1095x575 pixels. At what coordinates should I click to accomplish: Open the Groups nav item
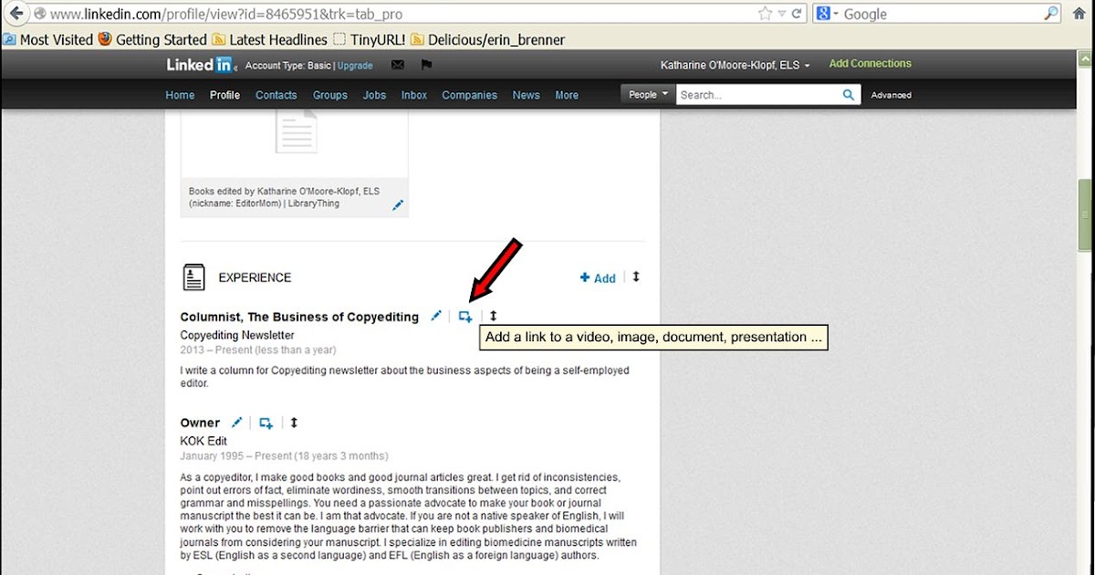330,95
